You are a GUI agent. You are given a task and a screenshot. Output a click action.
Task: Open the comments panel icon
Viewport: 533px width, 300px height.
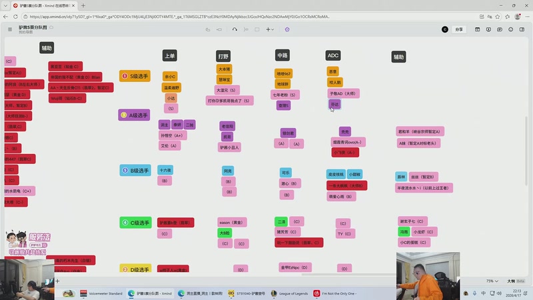pyautogui.click(x=500, y=29)
